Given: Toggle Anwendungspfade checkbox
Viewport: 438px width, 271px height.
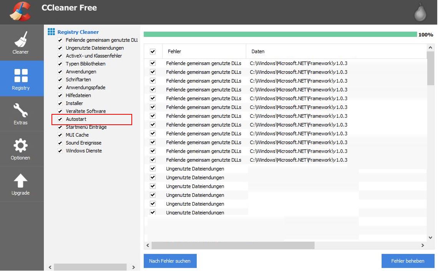Looking at the screenshot, I should coord(60,87).
